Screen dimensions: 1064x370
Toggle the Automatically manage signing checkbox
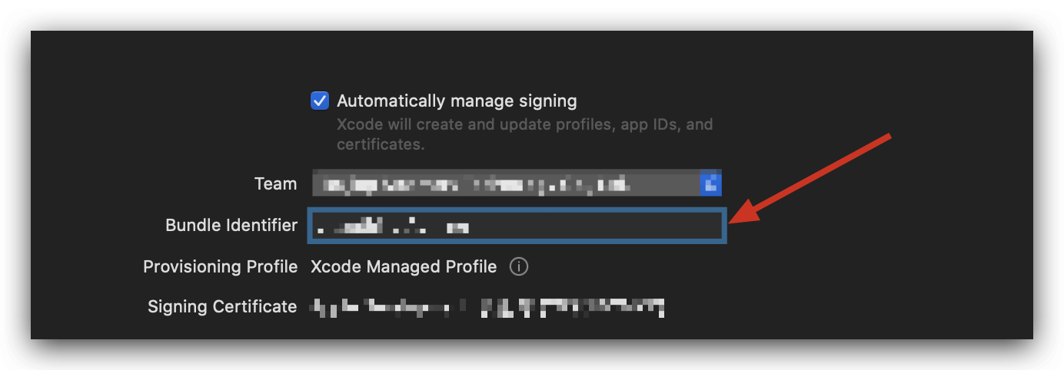click(x=319, y=101)
